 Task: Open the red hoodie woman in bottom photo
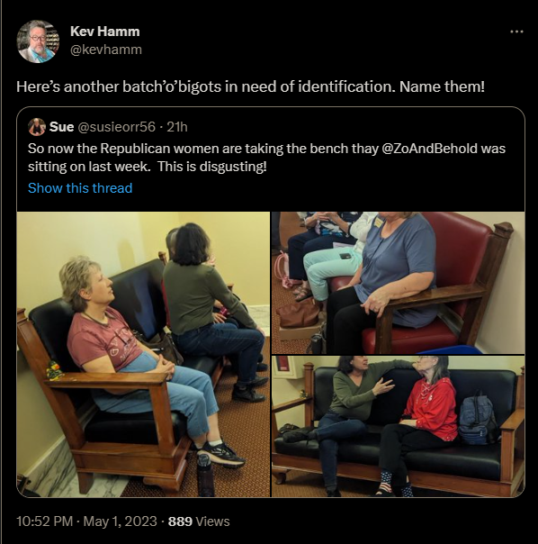click(x=421, y=420)
